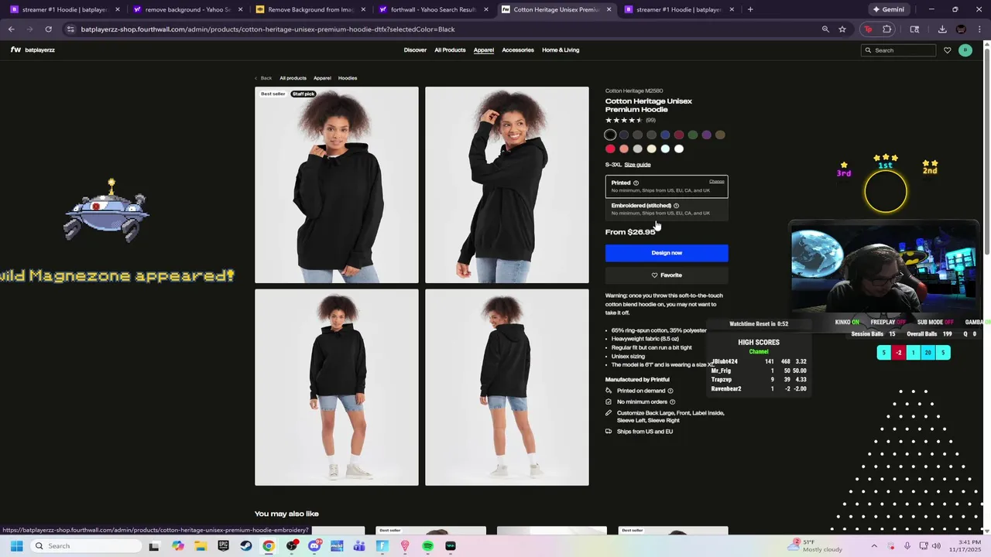Select the white color swatch
The width and height of the screenshot is (991, 557).
(x=679, y=149)
